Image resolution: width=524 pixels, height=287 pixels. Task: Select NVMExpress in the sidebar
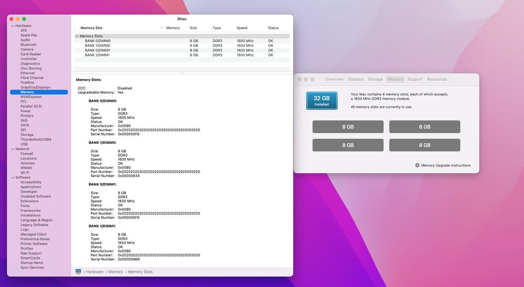tap(31, 97)
